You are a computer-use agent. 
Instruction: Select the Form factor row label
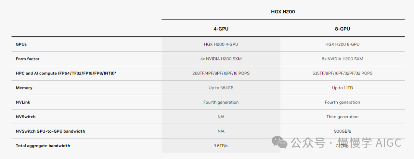[x=28, y=59]
